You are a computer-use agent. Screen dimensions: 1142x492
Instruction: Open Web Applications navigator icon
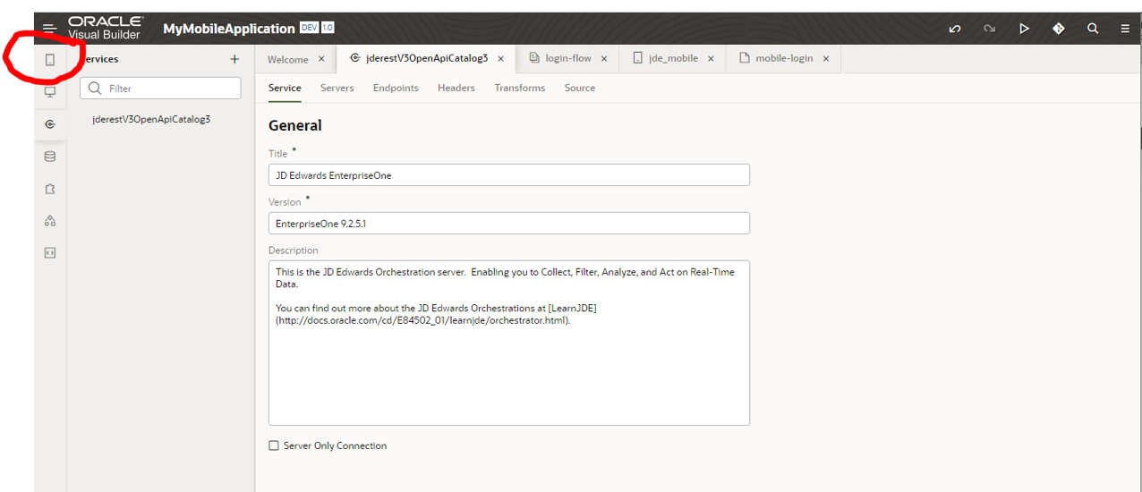point(50,92)
